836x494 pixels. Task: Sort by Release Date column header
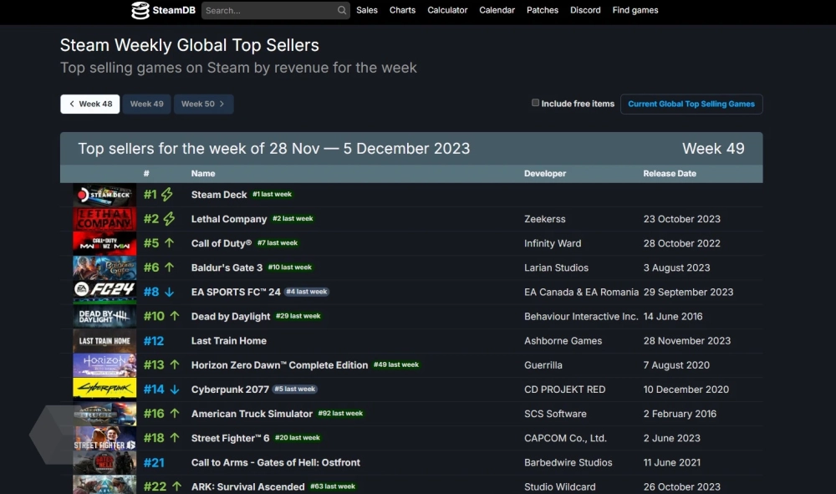pyautogui.click(x=670, y=174)
